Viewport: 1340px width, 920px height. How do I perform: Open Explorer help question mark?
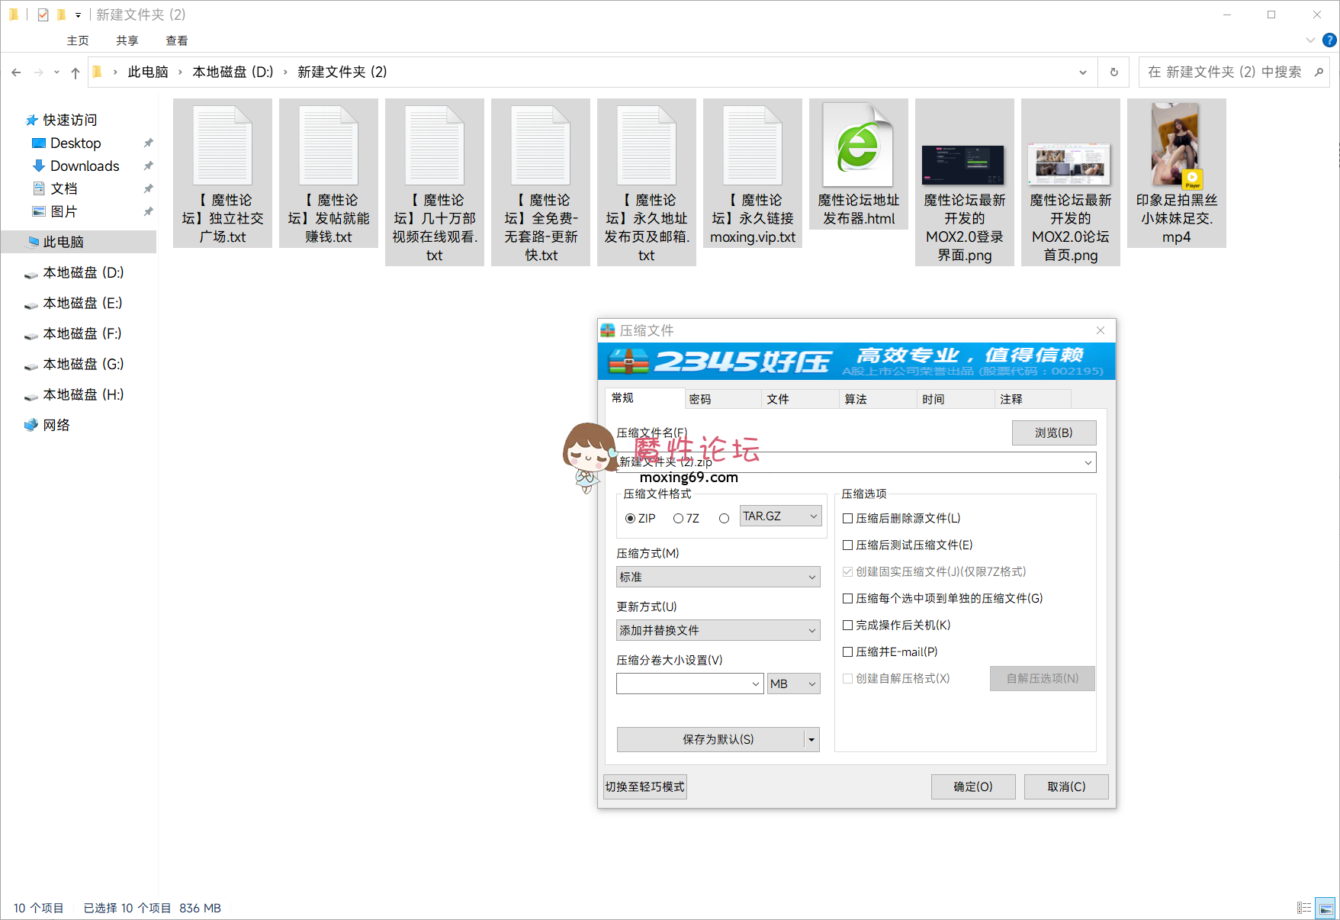1329,40
